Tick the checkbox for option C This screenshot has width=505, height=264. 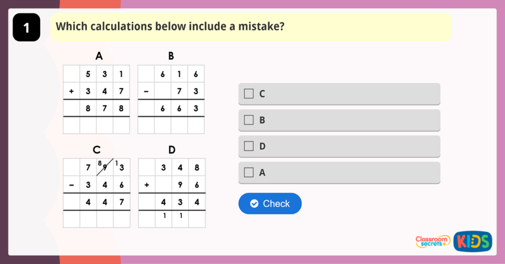pos(249,94)
